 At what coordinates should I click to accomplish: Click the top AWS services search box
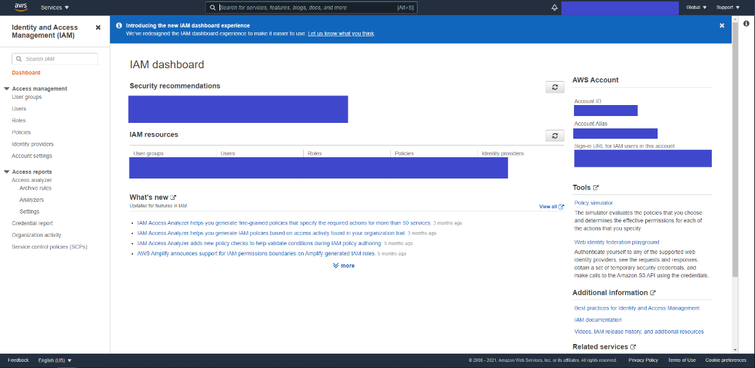311,8
